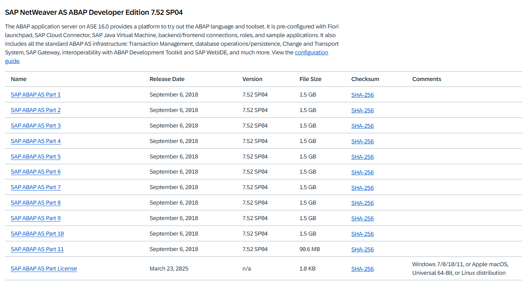Screen dimensions: 529x286
Task: Open SHA-256 checksum for Part 6
Action: [x=362, y=173]
